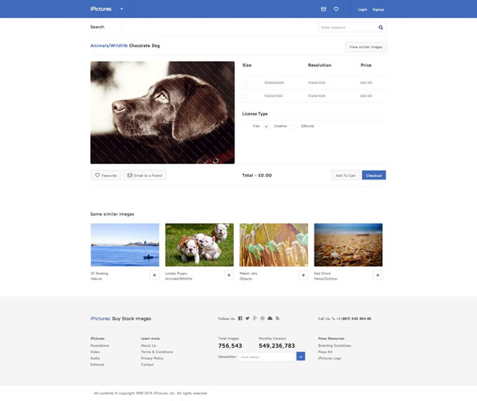Open the Animals/Wildlife category link
The width and height of the screenshot is (477, 401).
(x=109, y=45)
